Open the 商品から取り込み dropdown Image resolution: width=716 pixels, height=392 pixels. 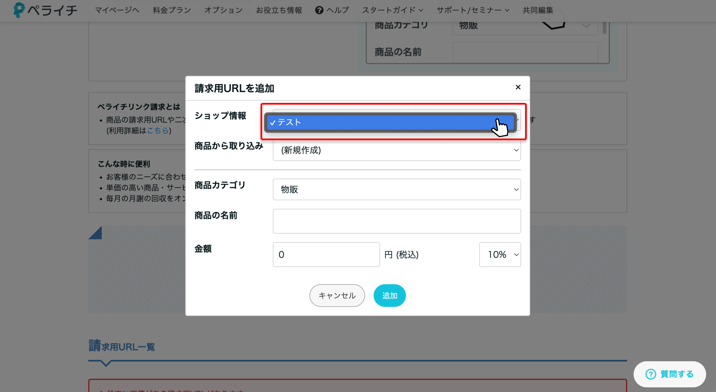coord(397,150)
